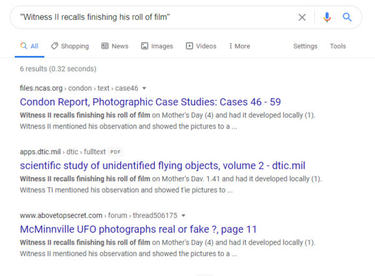This screenshot has height=276, width=375.
Task: Start voice search with the microphone icon
Action: pyautogui.click(x=327, y=17)
